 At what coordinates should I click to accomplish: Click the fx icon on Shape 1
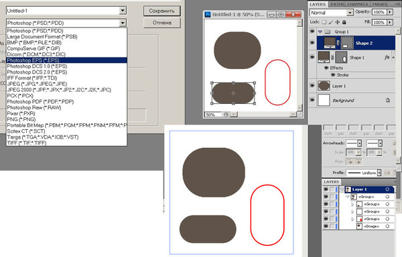(x=387, y=58)
